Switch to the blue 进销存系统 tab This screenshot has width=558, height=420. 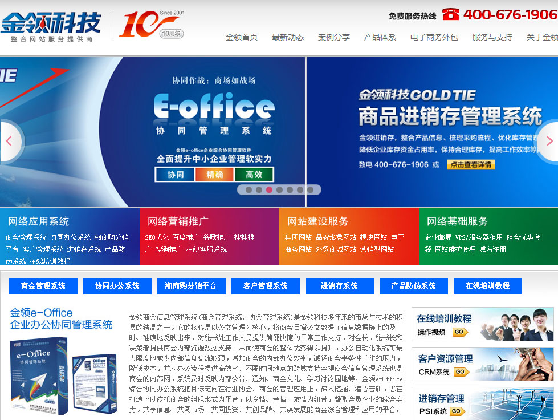click(340, 286)
